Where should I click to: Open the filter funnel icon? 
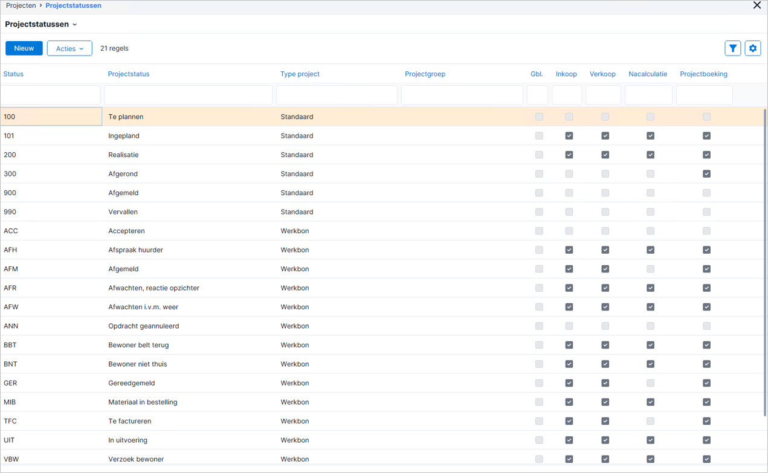pyautogui.click(x=733, y=48)
